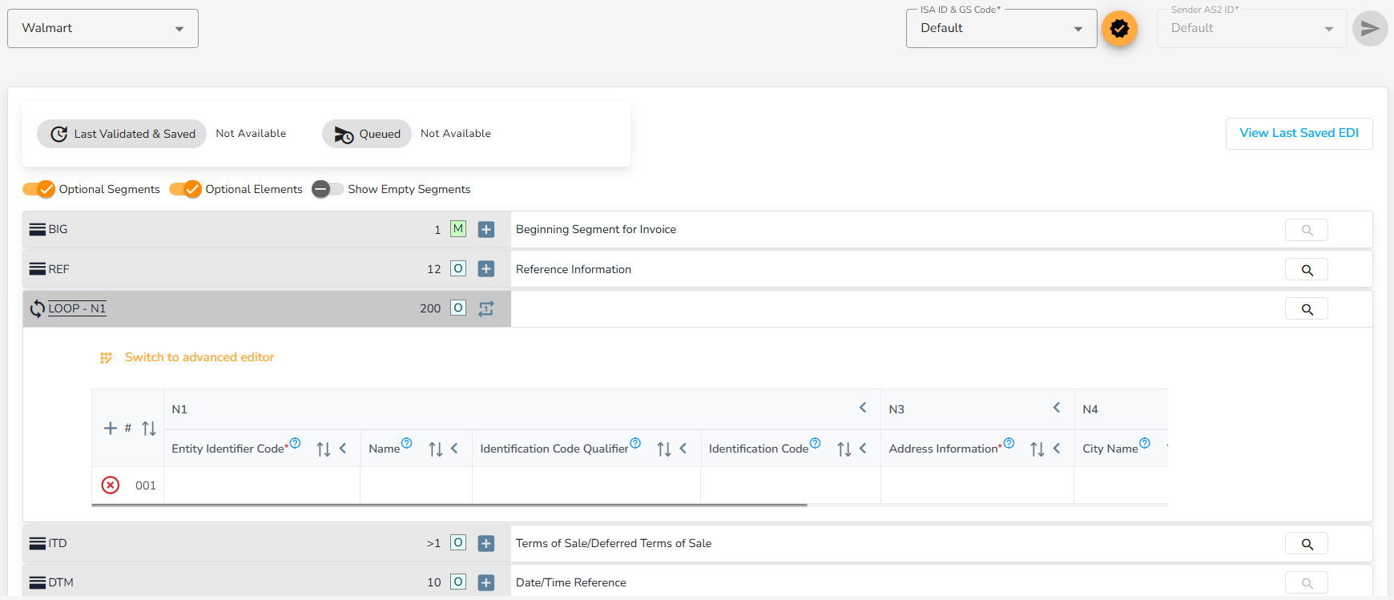
Task: Search in the ITD segment row
Action: (1307, 544)
